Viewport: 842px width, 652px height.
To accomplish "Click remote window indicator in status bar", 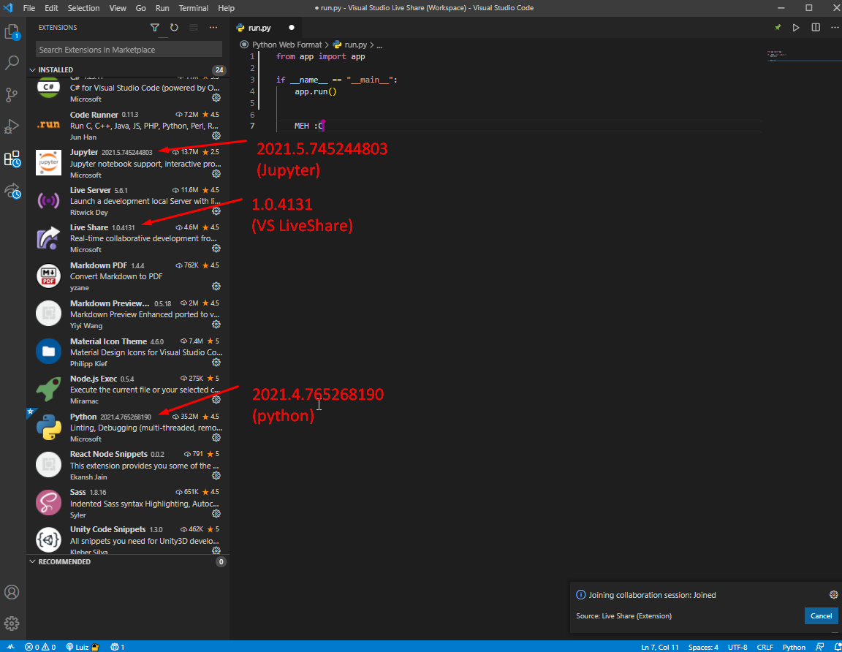I will pyautogui.click(x=10, y=647).
